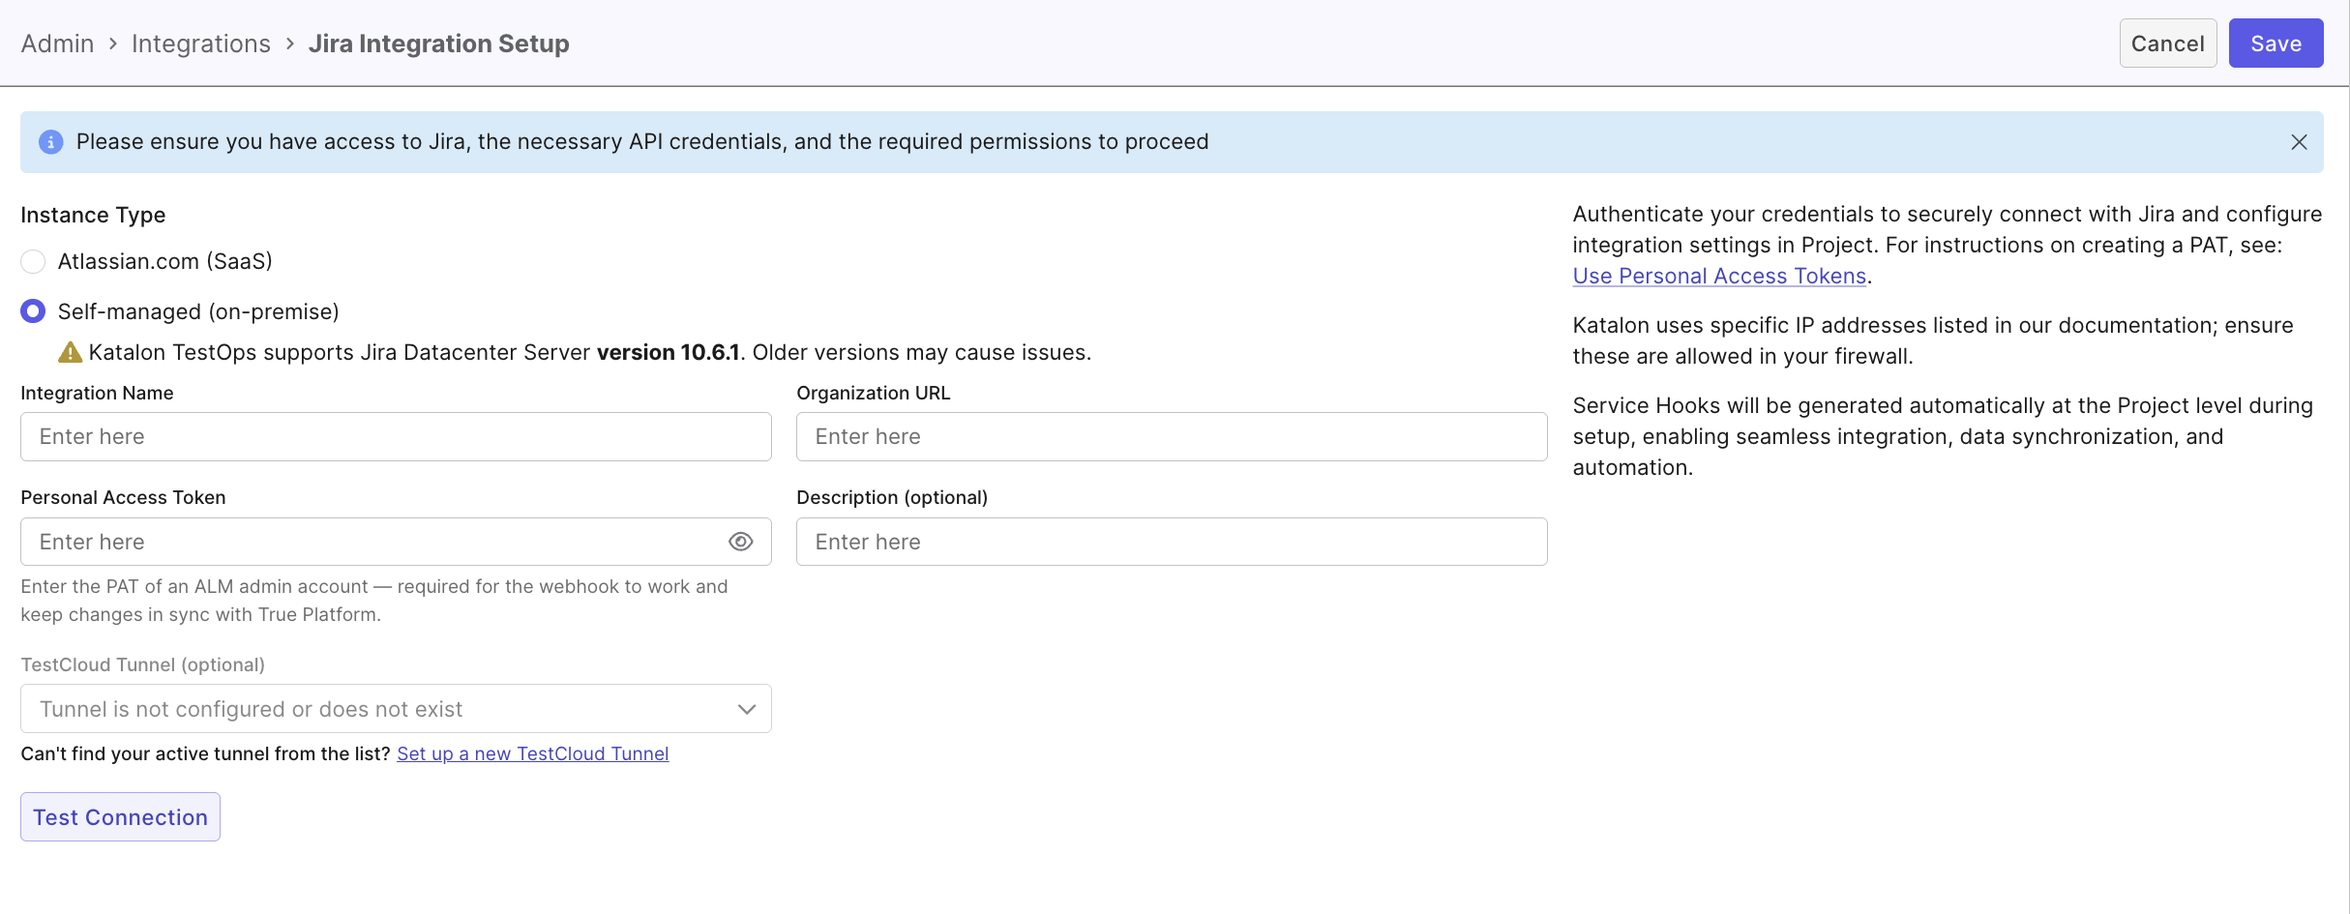Open the Use Personal Access Tokens link
The image size is (2350, 914).
click(1719, 276)
